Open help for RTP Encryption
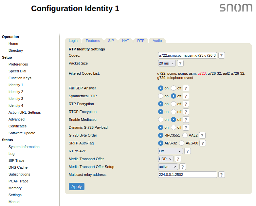256x206 pixels. point(186,104)
